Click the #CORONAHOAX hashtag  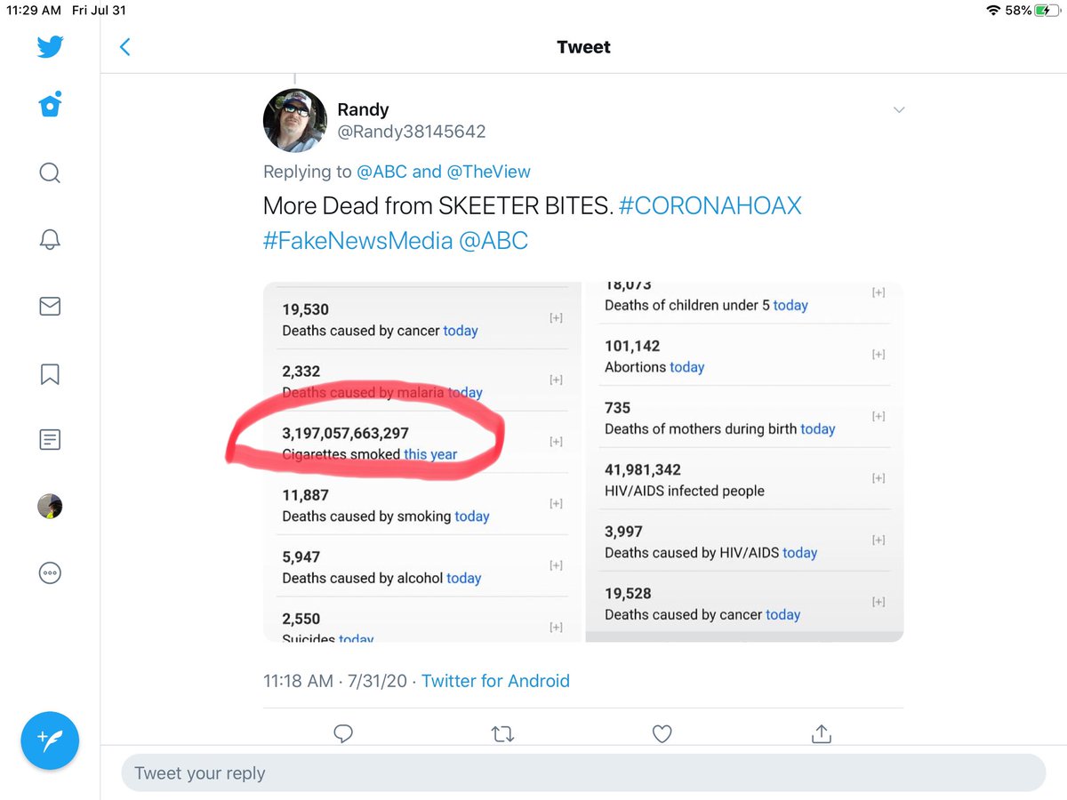(710, 206)
